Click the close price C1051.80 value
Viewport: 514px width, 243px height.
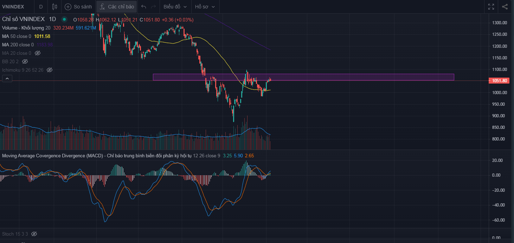pos(149,20)
